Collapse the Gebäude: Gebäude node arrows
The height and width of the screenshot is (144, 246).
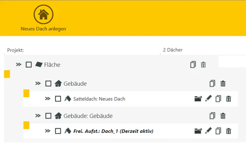click(38, 116)
